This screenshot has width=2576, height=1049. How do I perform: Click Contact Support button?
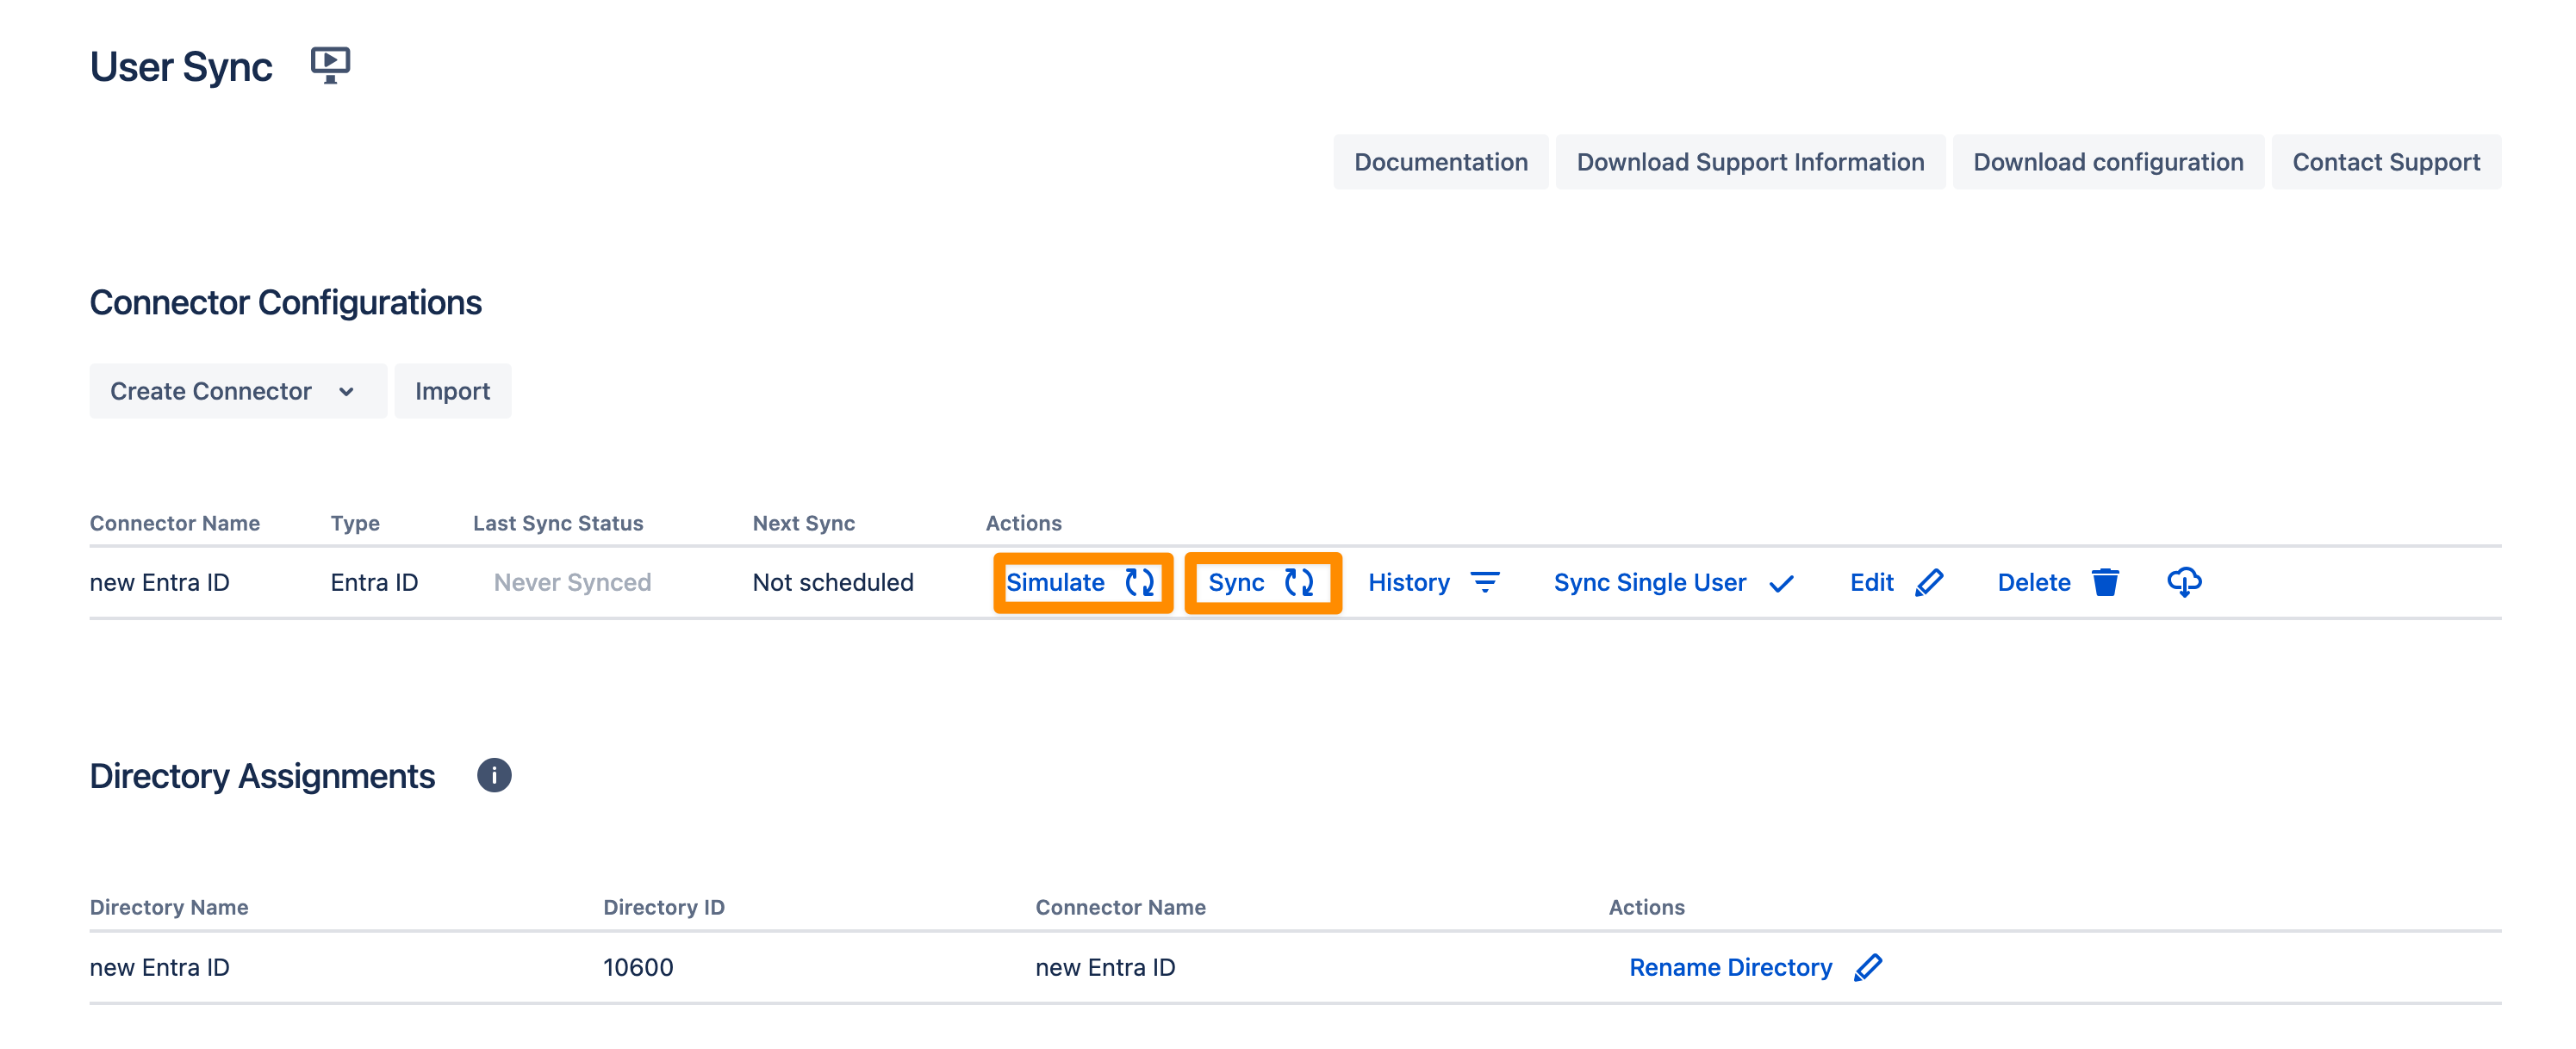pyautogui.click(x=2386, y=162)
